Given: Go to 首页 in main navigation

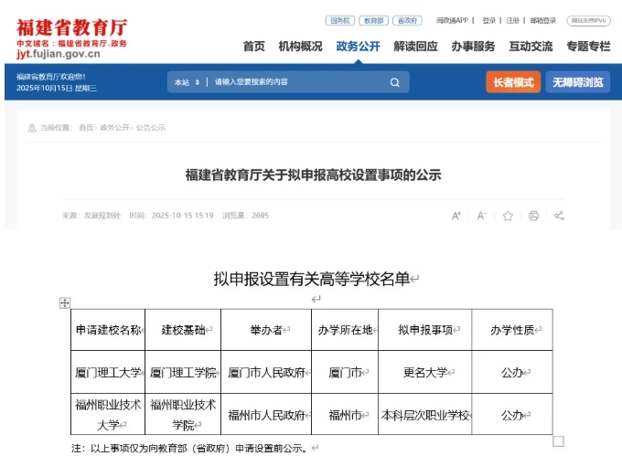Looking at the screenshot, I should pos(253,47).
